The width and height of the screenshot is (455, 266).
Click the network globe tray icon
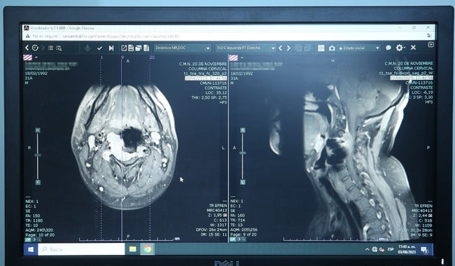(x=374, y=249)
